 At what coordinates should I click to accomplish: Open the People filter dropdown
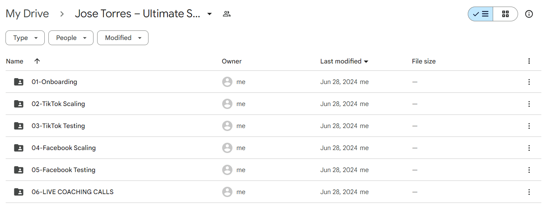[x=71, y=38]
